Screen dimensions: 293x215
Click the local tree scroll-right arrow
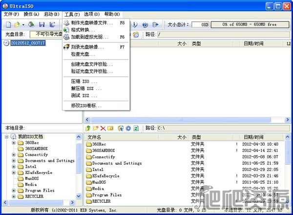[x=72, y=202]
